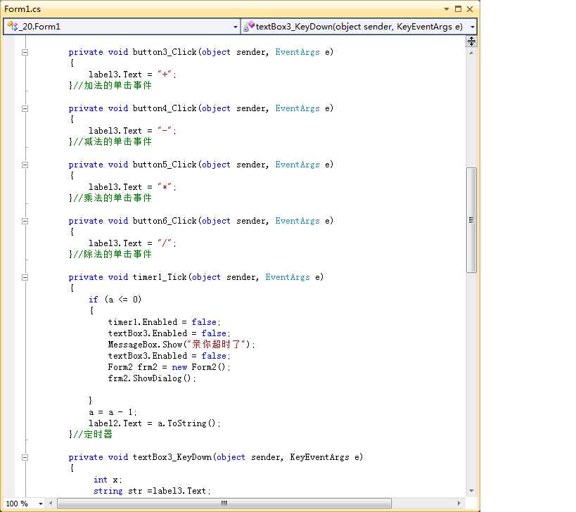Click the comment //乘法的单击事件
Viewport: 576px width, 512px height.
coord(113,198)
